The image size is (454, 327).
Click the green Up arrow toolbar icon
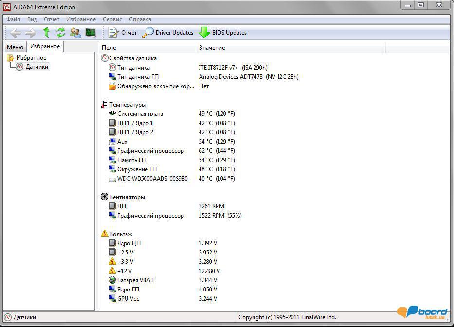click(46, 33)
